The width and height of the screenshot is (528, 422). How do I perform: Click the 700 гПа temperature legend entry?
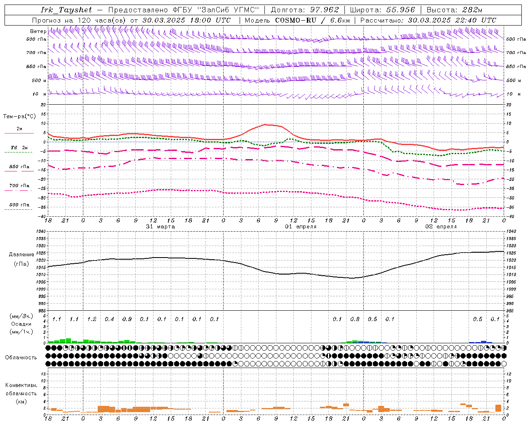coord(19,186)
